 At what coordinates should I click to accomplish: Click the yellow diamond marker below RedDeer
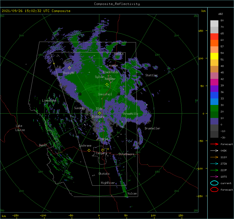click(x=107, y=85)
